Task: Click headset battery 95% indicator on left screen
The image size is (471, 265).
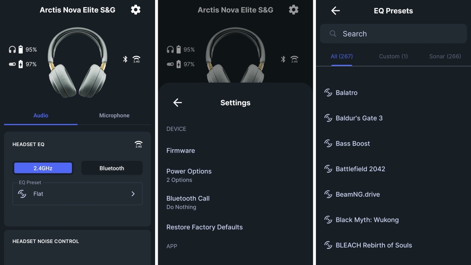Action: click(x=23, y=50)
